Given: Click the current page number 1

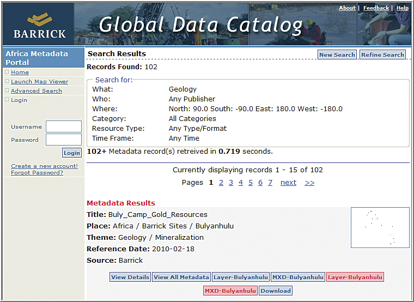Looking at the screenshot, I should (x=211, y=183).
